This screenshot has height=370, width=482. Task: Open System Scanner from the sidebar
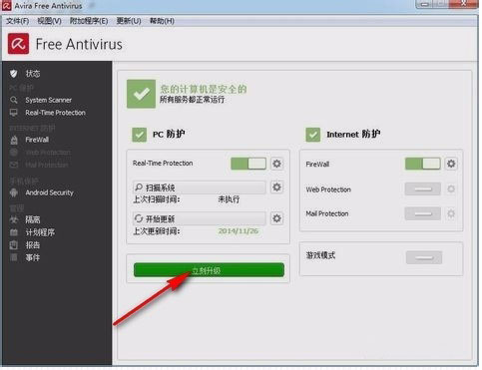[49, 100]
